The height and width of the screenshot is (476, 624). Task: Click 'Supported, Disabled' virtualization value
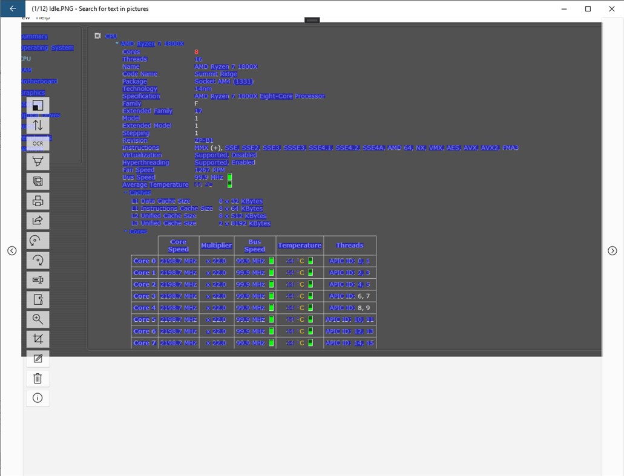[226, 155]
